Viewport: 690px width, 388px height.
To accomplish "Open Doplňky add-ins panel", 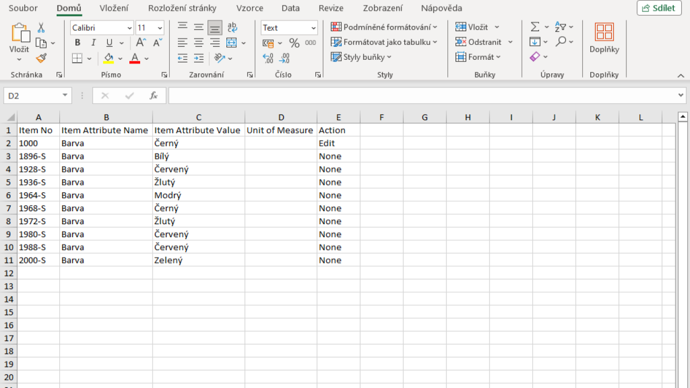I will pyautogui.click(x=604, y=40).
